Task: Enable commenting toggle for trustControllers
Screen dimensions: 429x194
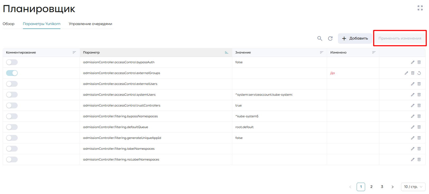Action: (12, 105)
